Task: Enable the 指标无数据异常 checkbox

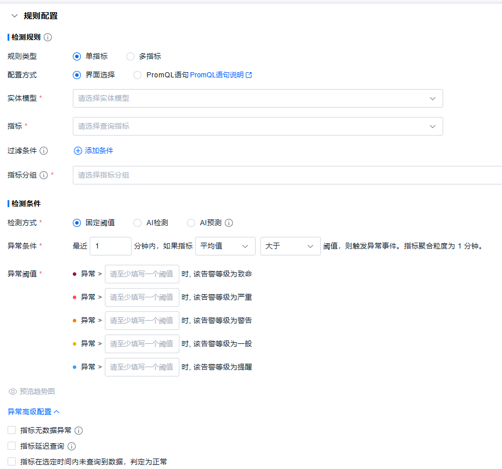Action: point(12,431)
